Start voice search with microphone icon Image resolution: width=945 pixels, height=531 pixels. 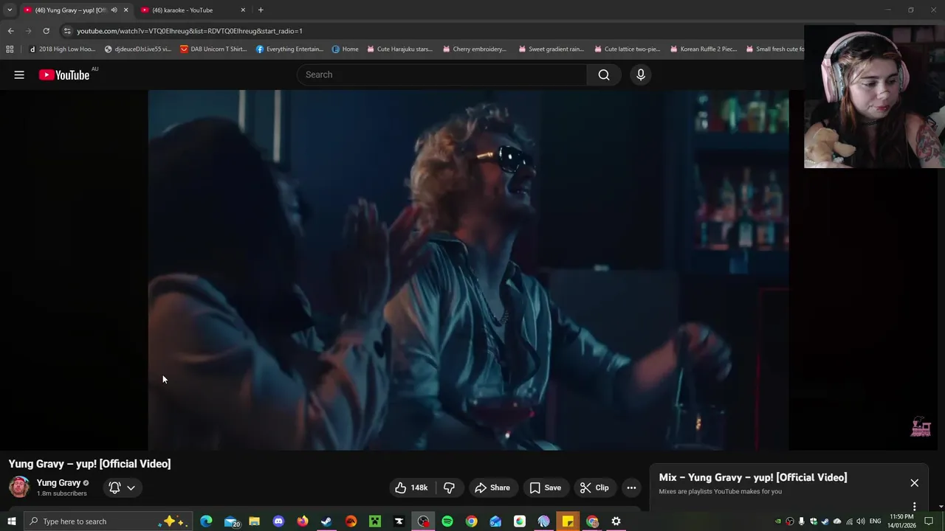point(641,74)
